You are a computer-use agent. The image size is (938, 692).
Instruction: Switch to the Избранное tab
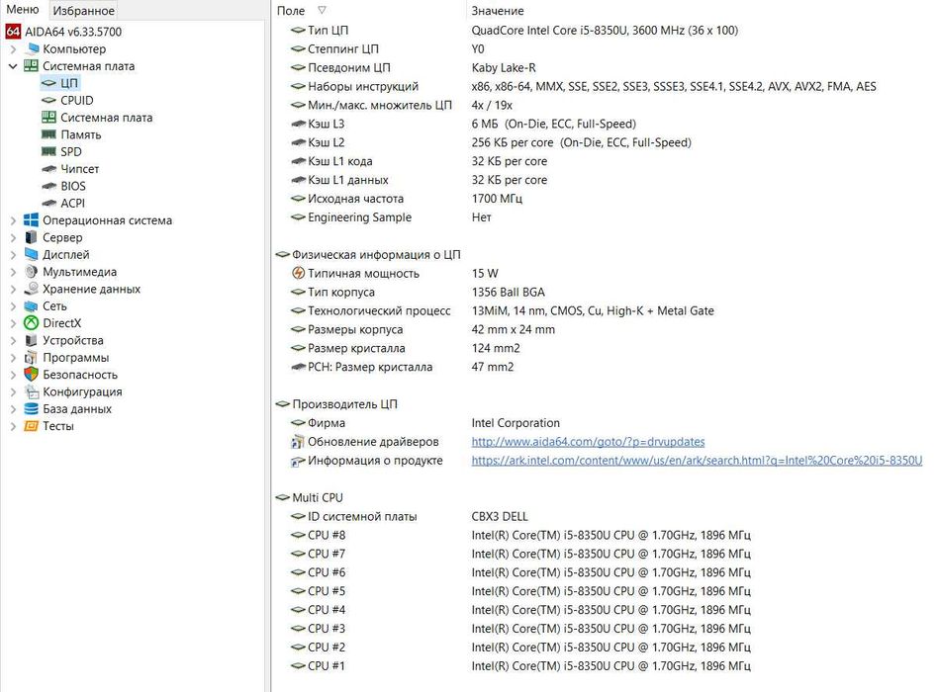click(83, 10)
